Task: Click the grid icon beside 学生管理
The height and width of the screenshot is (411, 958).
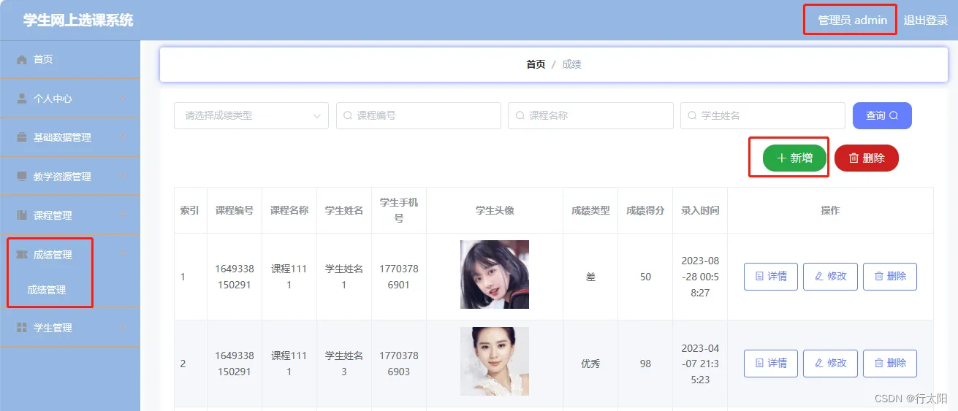Action: (22, 328)
